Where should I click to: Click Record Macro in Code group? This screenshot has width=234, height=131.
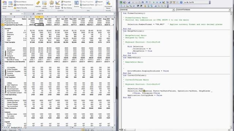pyautogui.click(x=20, y=2)
